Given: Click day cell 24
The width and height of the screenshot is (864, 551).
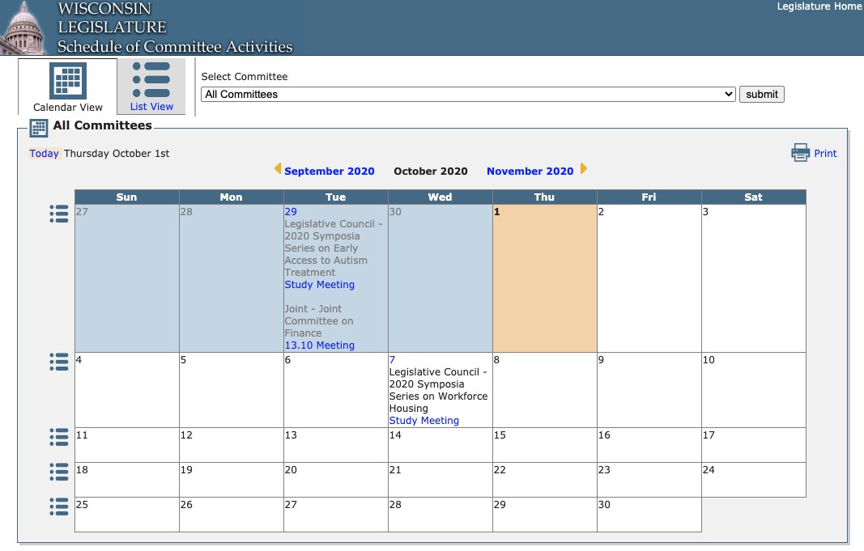Looking at the screenshot, I should click(753, 480).
